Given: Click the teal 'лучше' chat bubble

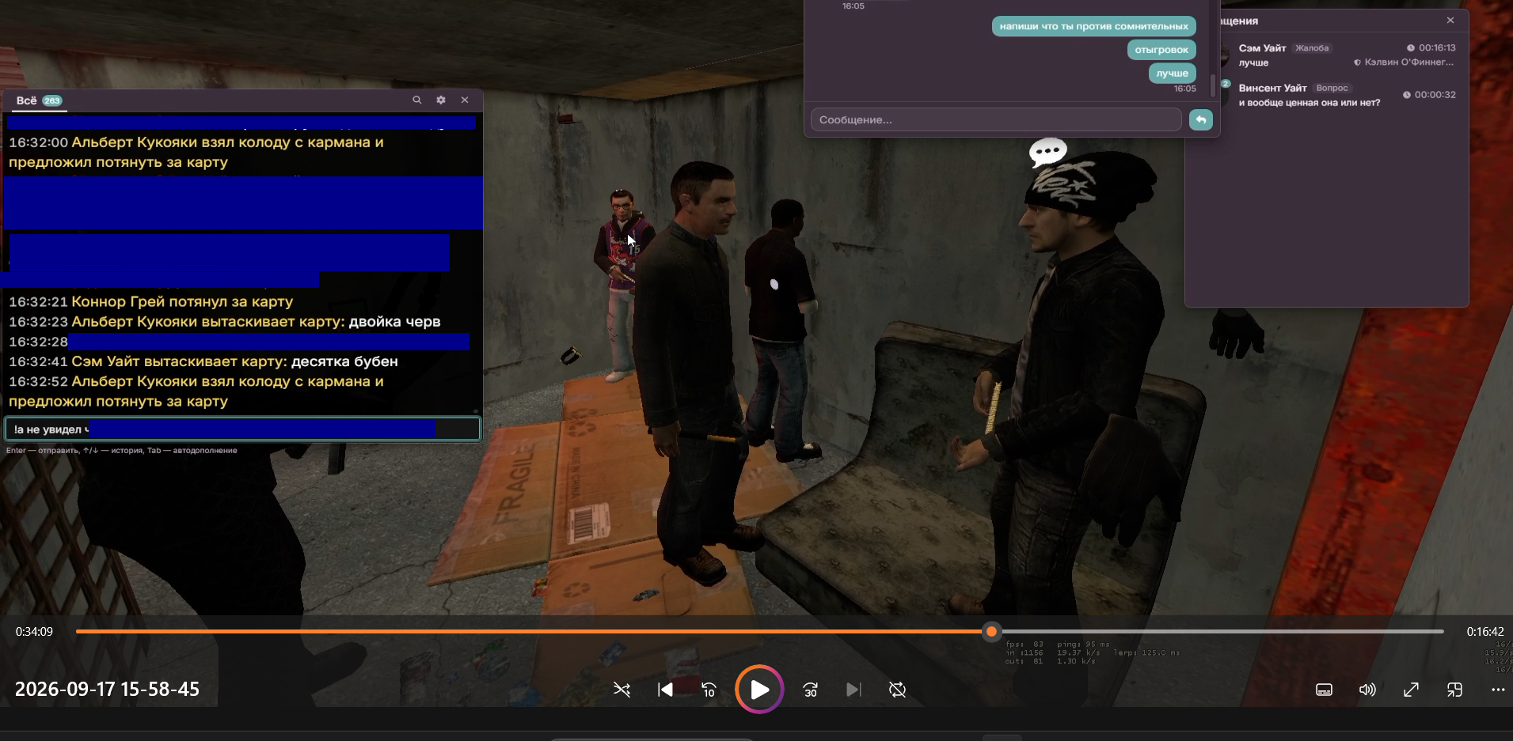Looking at the screenshot, I should [1172, 73].
